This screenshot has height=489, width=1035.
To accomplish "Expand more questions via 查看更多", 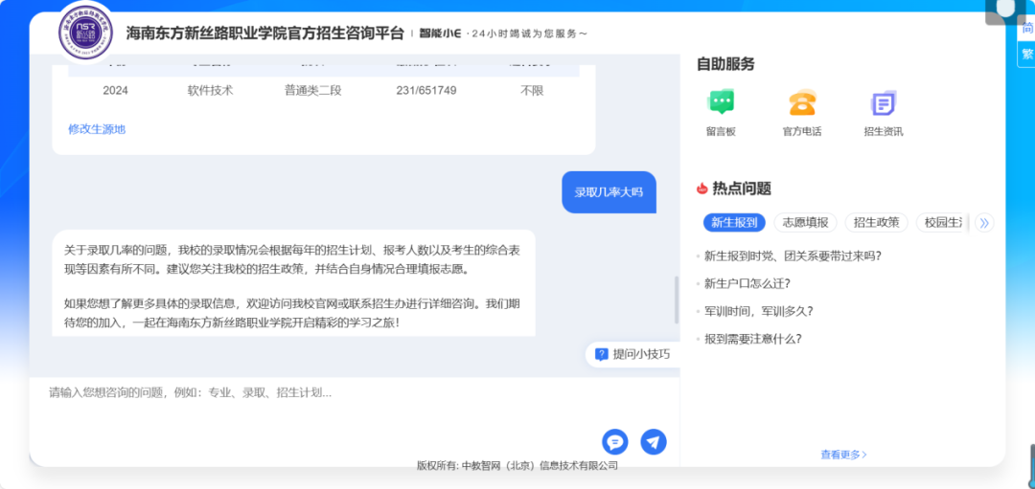I will click(843, 455).
